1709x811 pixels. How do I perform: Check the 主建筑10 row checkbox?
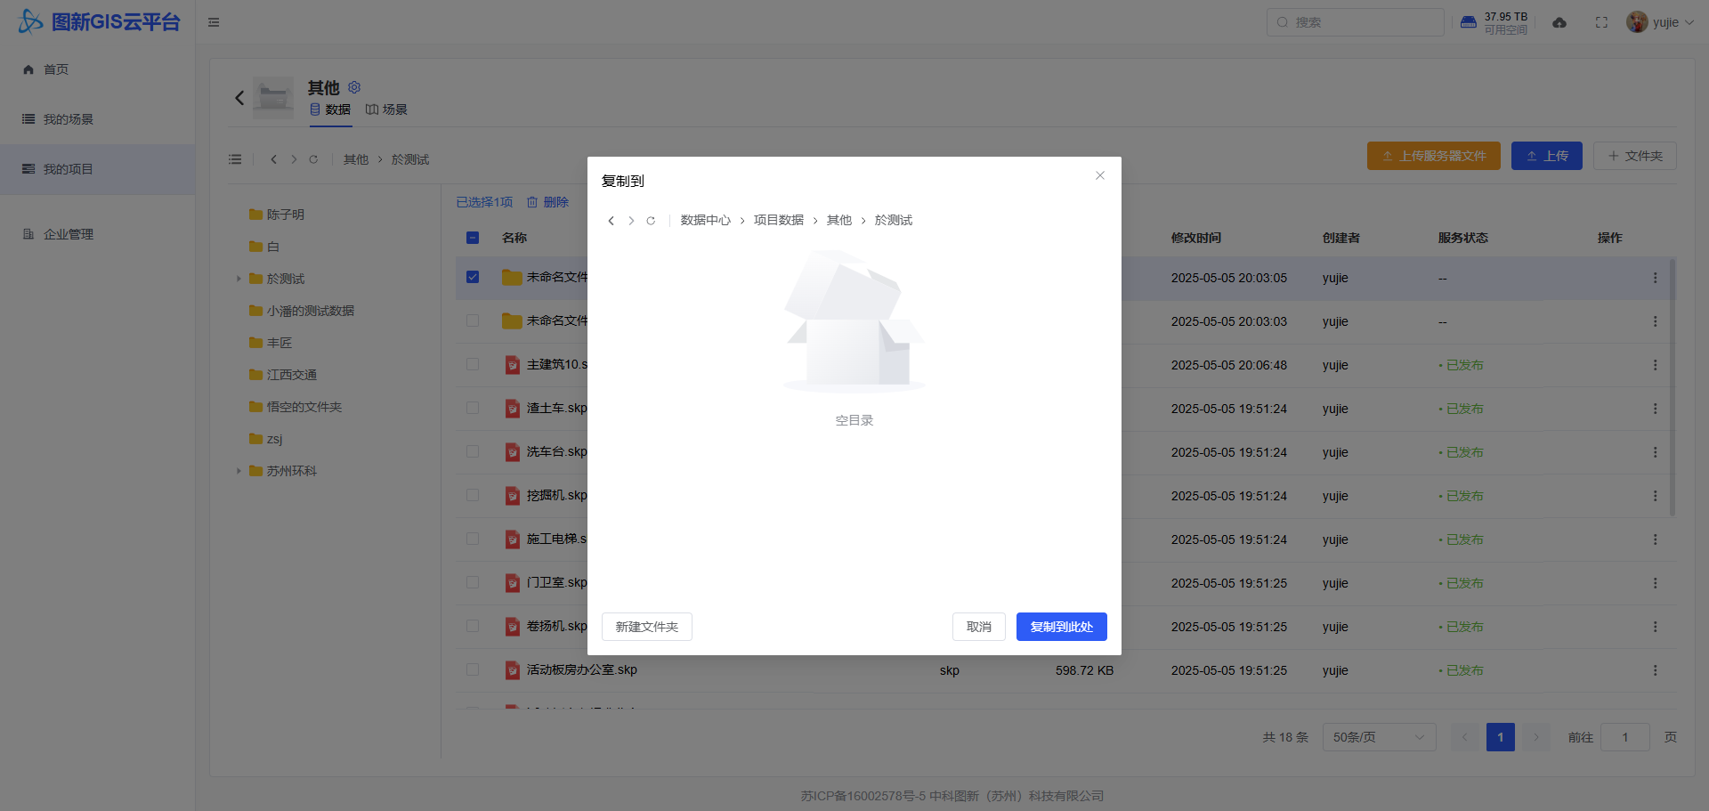click(473, 364)
